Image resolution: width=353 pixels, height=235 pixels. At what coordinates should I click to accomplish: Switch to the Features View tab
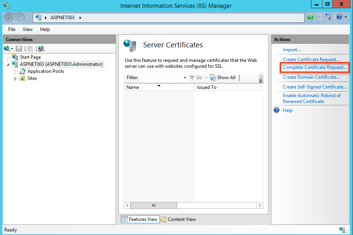pyautogui.click(x=140, y=219)
